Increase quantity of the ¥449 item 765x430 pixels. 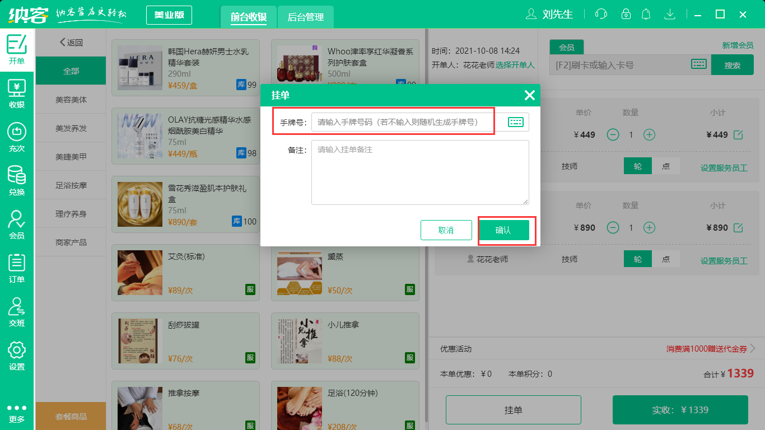pyautogui.click(x=649, y=134)
